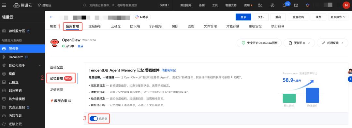
Task: Open 迁移上云 in the sidebar
Action: [x=15, y=124]
